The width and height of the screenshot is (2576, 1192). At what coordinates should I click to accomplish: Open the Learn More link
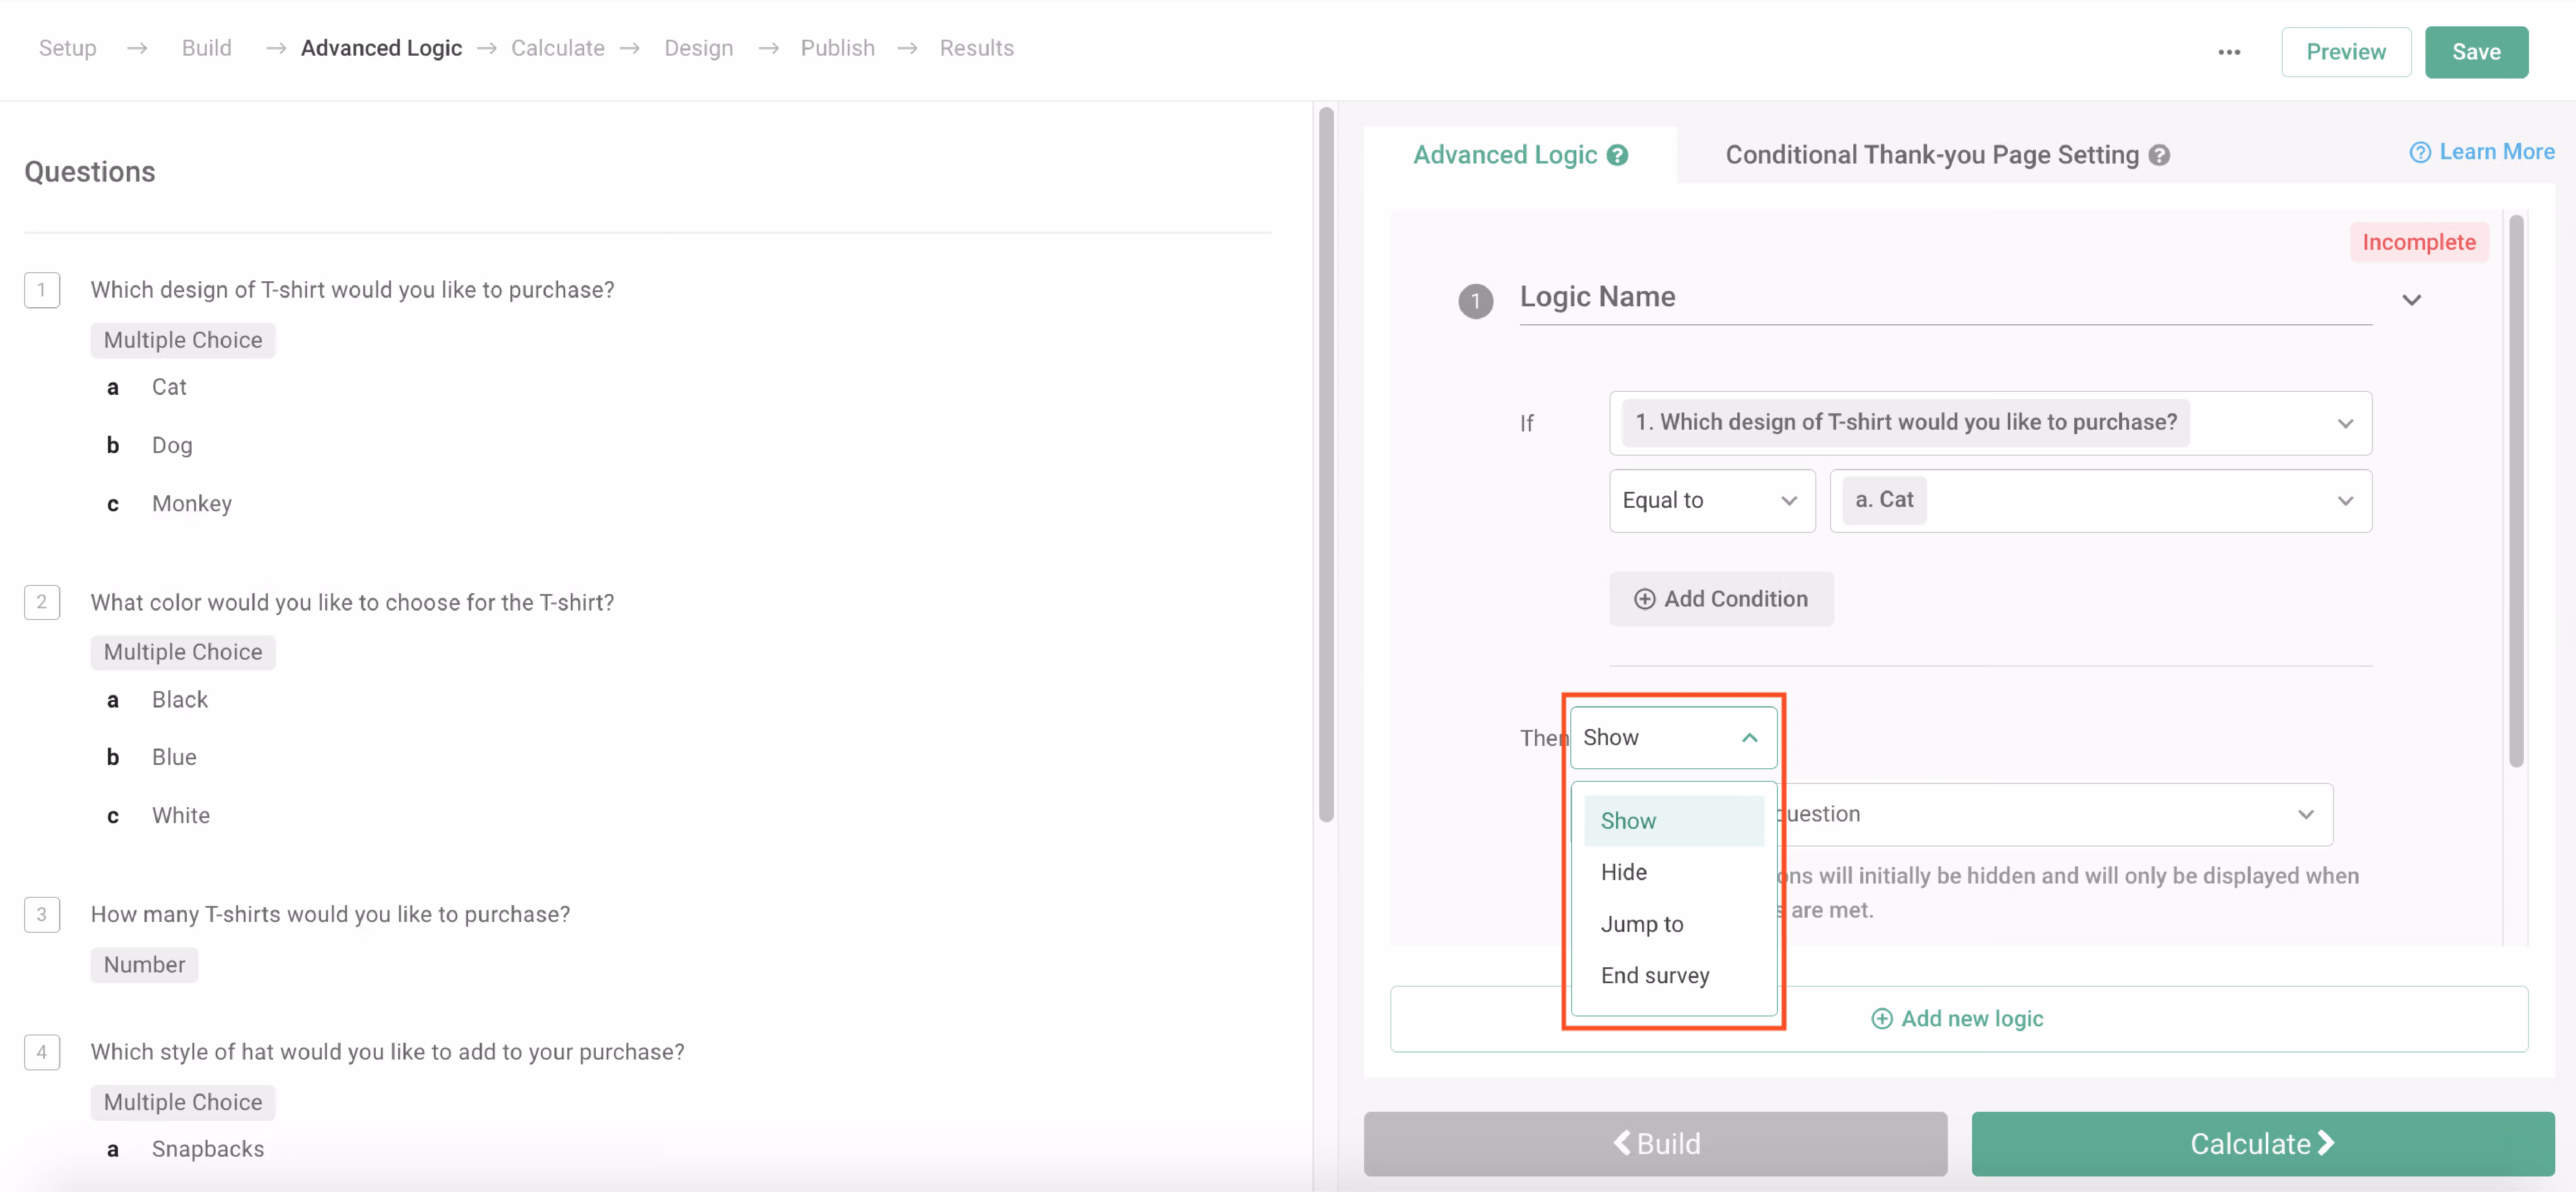2482,152
